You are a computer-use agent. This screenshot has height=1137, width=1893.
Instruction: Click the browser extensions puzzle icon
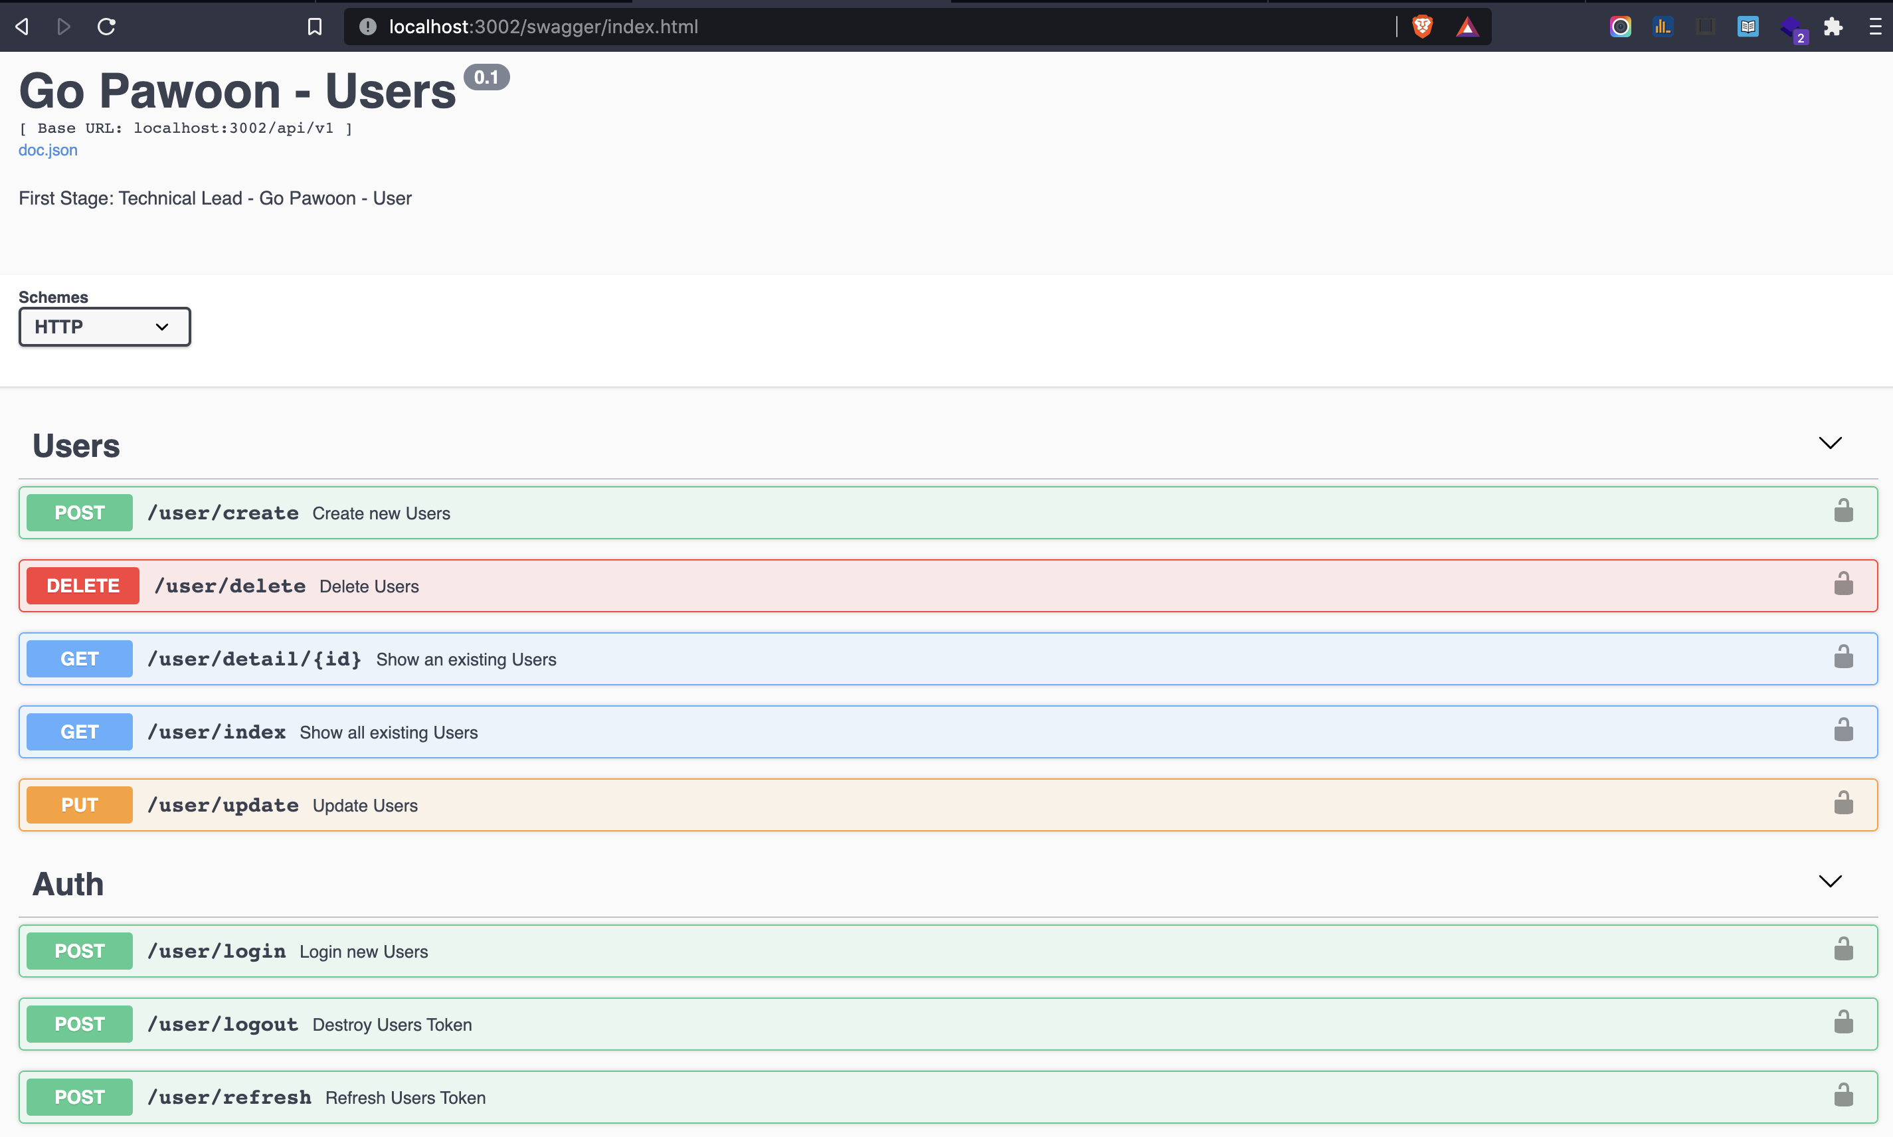(1833, 27)
